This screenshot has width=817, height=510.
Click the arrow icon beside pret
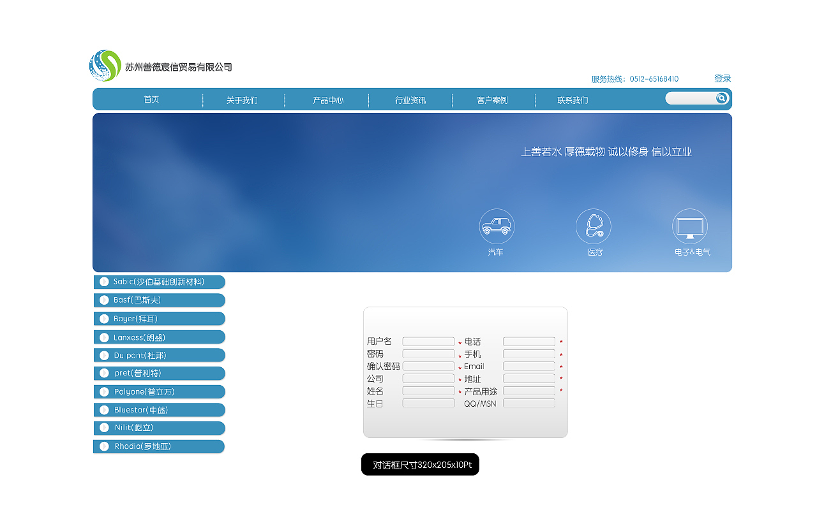click(105, 373)
